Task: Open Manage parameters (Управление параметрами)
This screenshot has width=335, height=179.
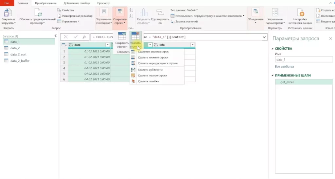Action: 275,17
